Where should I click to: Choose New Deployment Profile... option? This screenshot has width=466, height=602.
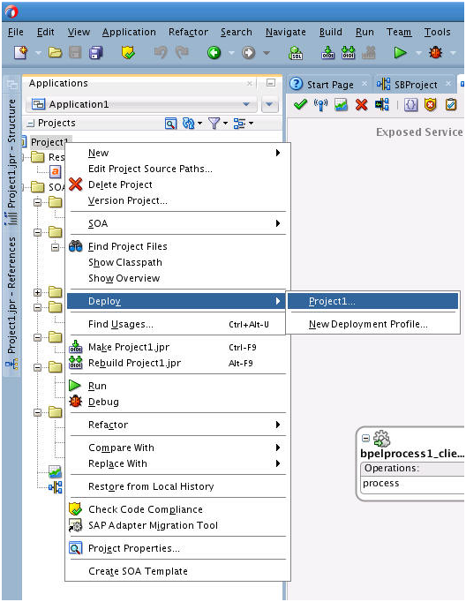point(368,325)
